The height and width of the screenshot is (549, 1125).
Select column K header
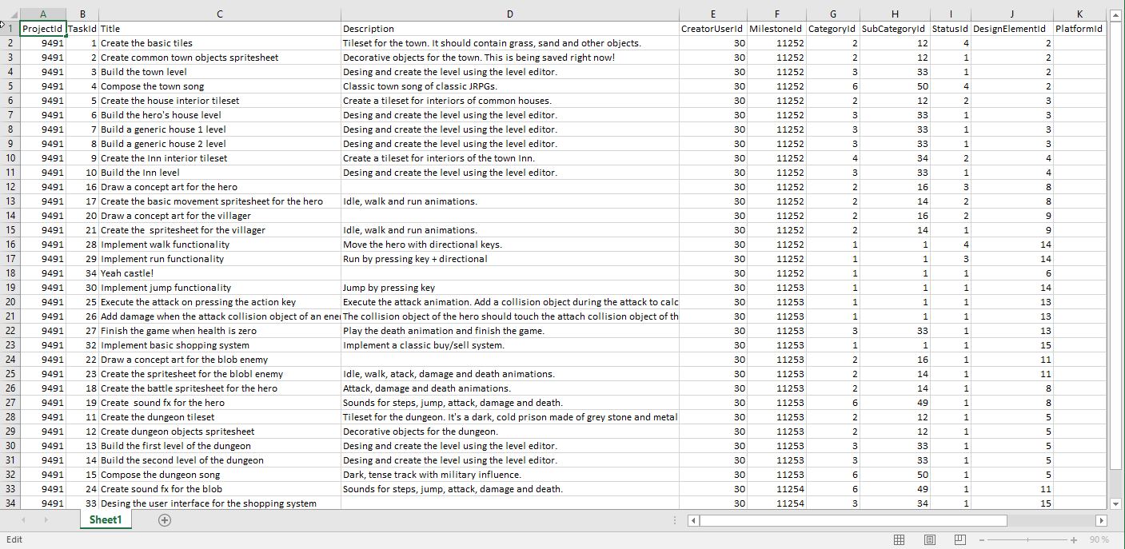(x=1079, y=14)
